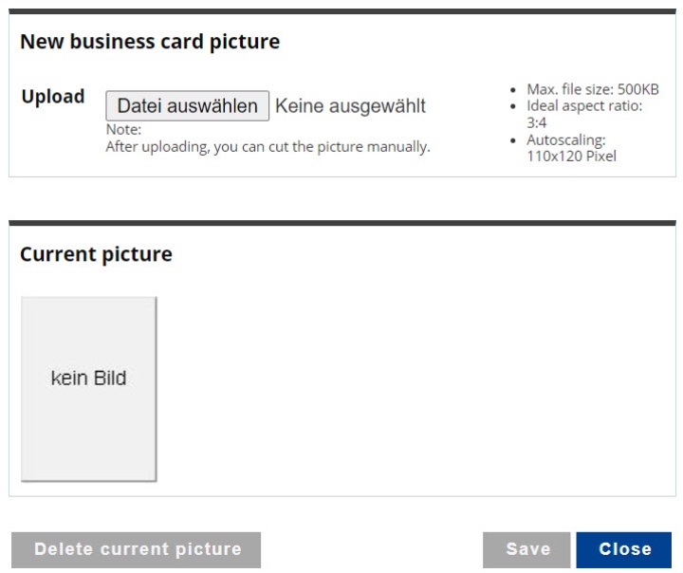Image resolution: width=683 pixels, height=573 pixels.
Task: Save the business card picture
Action: coord(526,549)
